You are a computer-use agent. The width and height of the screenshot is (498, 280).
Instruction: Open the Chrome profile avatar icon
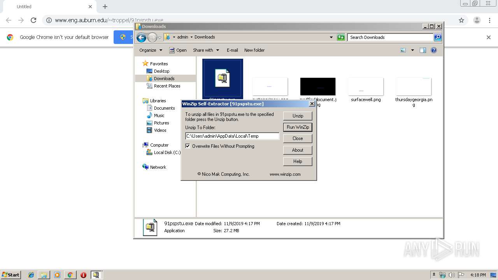pos(477,20)
